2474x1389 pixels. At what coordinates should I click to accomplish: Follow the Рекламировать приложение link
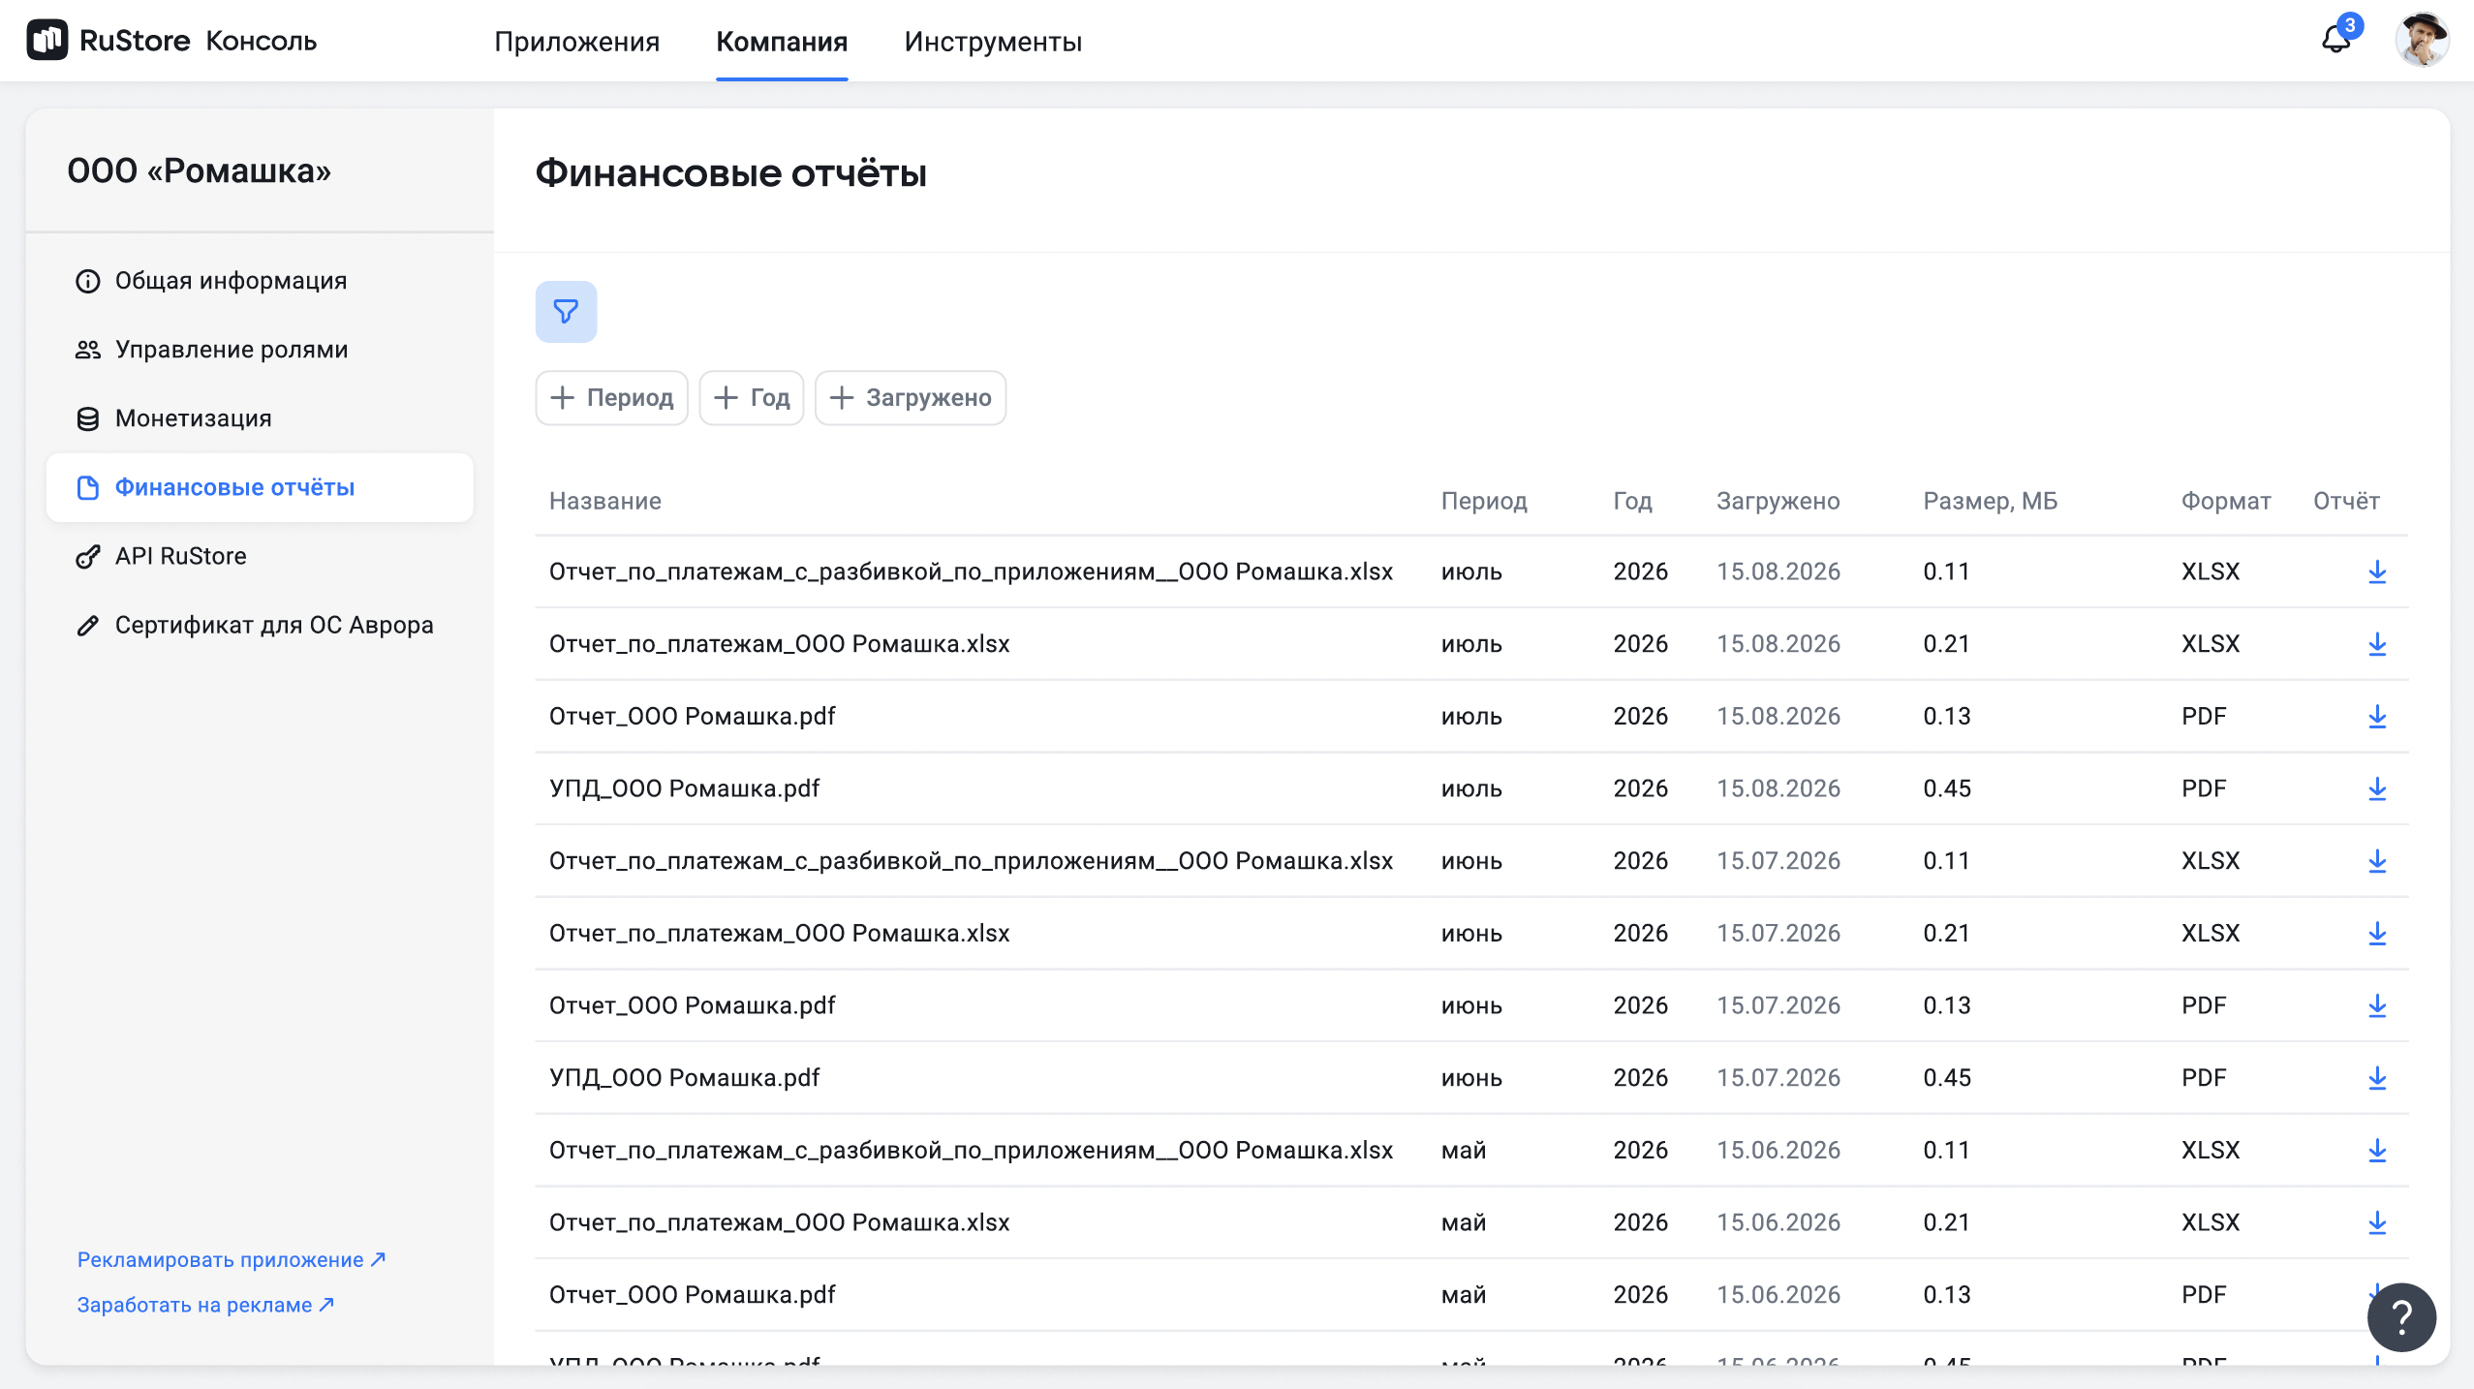(232, 1259)
